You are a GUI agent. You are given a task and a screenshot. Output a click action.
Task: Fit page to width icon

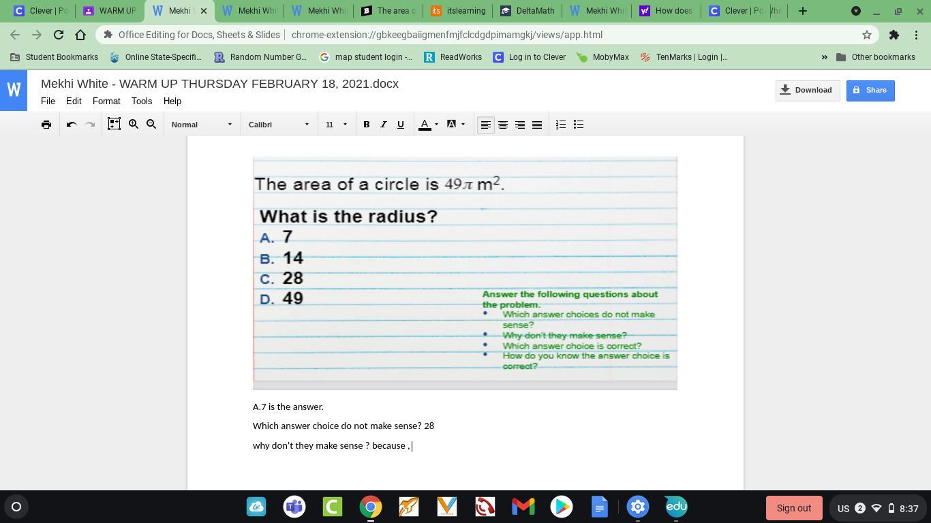pos(115,124)
